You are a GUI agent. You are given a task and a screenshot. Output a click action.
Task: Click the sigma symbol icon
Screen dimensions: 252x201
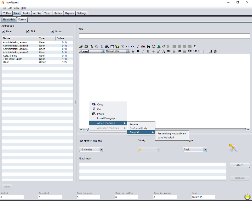[123, 47]
